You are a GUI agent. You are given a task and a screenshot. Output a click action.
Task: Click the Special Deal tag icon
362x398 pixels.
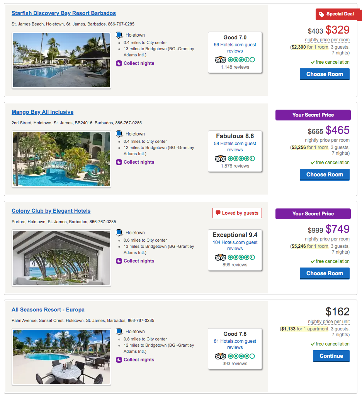(x=321, y=14)
